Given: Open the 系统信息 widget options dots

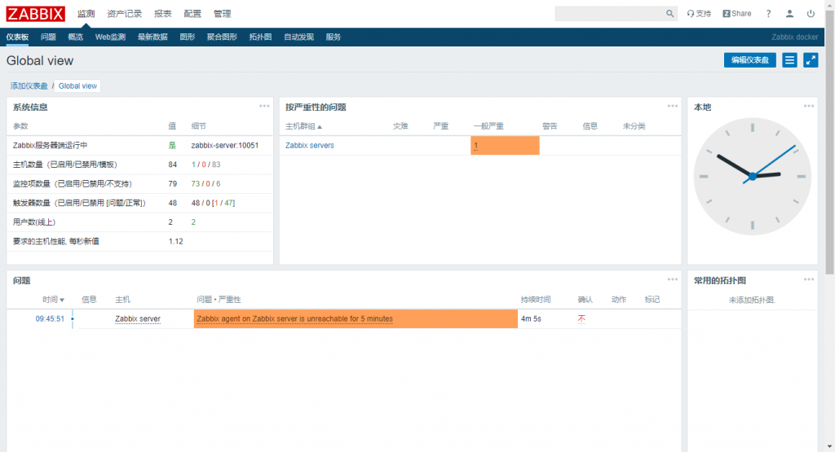Looking at the screenshot, I should point(264,106).
